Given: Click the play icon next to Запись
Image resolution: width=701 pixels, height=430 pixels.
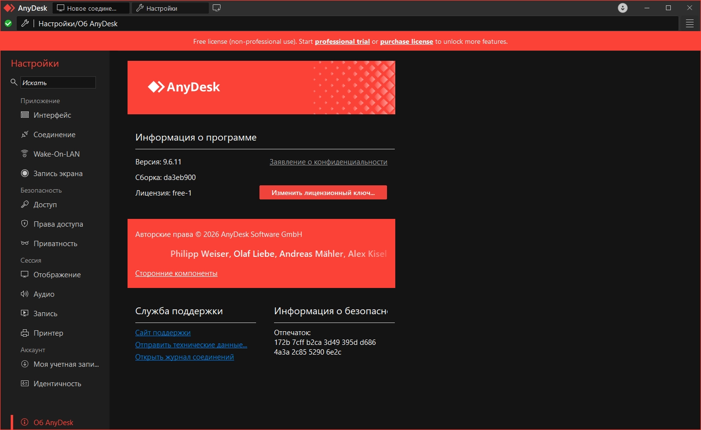Looking at the screenshot, I should pyautogui.click(x=25, y=313).
